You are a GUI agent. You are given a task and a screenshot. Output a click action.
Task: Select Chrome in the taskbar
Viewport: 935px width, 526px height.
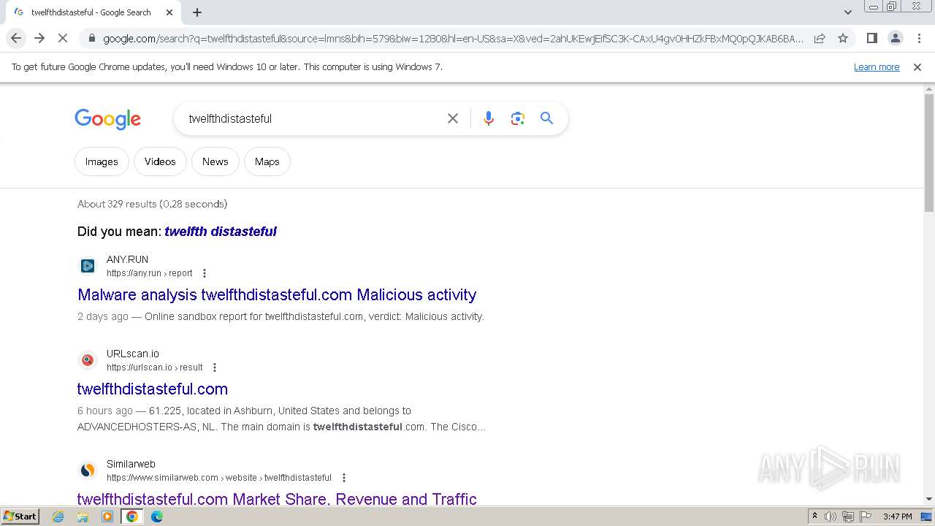pyautogui.click(x=132, y=517)
